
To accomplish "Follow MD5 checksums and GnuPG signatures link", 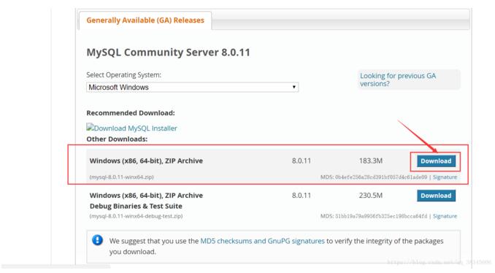I will [262, 241].
